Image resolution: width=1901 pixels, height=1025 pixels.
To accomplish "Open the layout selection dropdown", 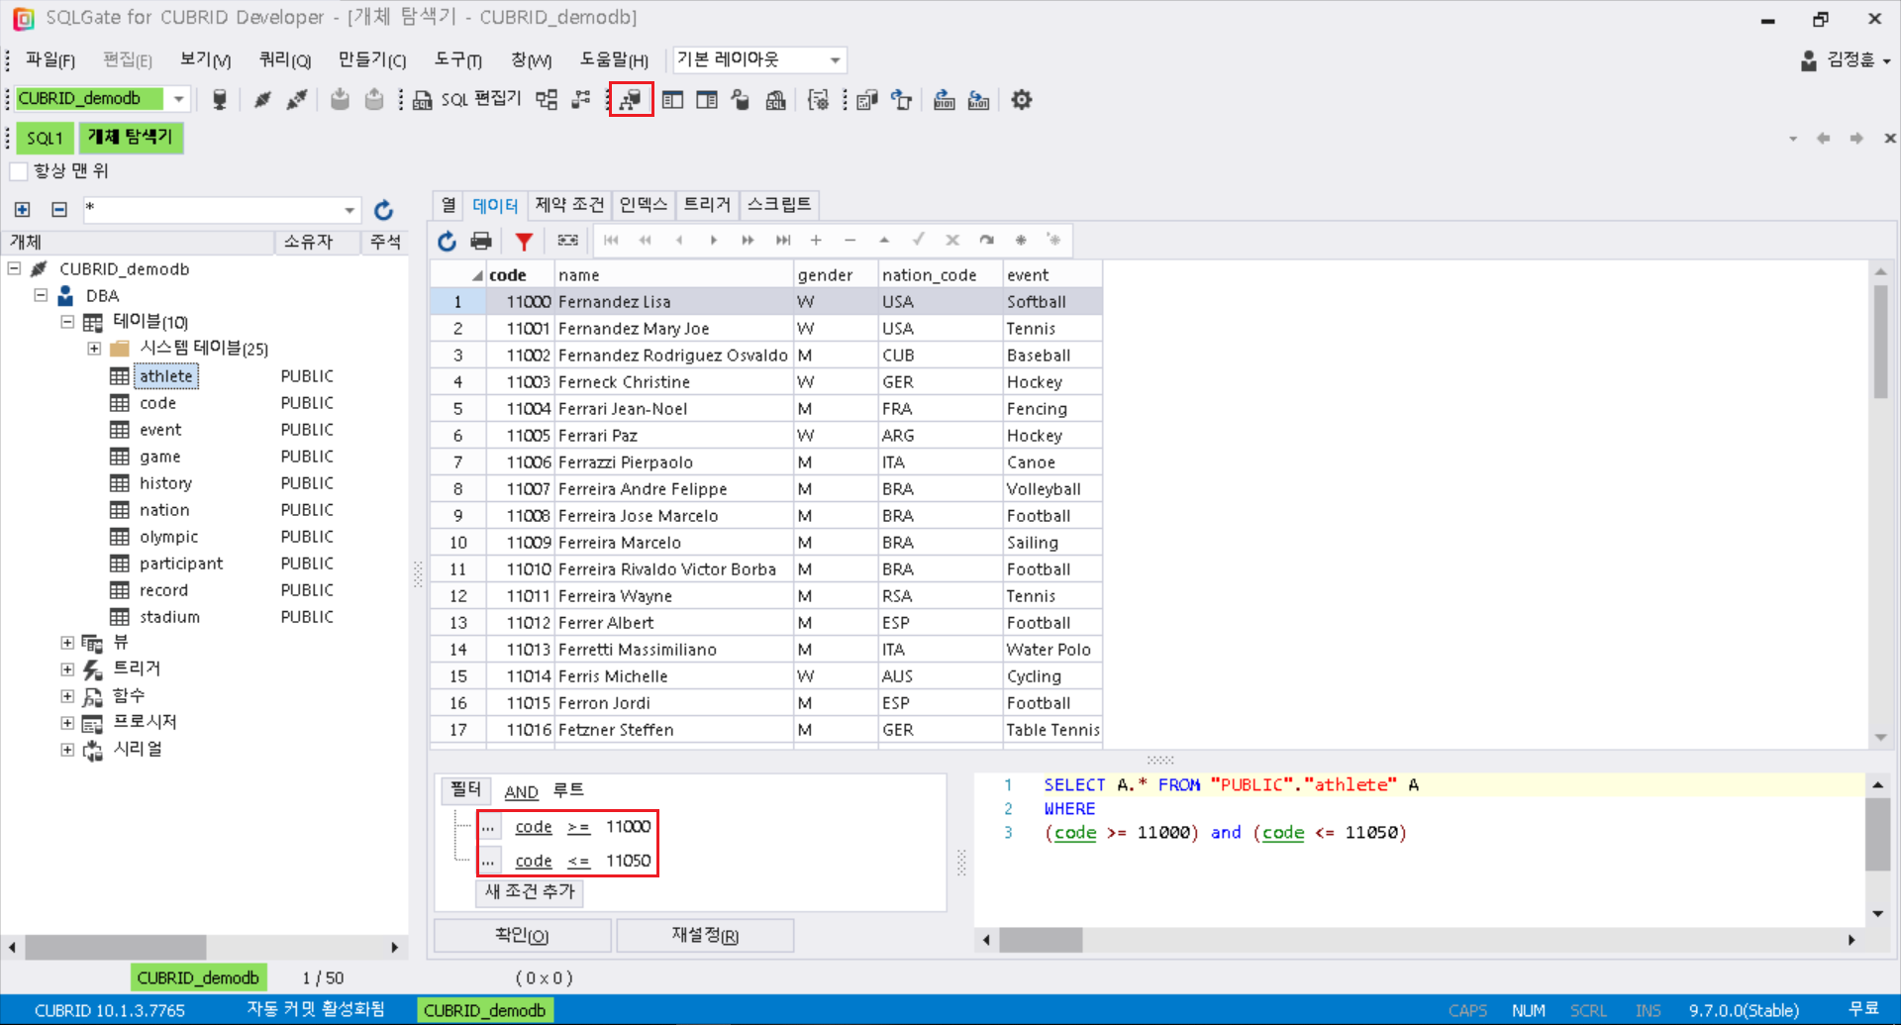I will click(835, 60).
